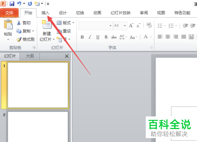197x142 pixels.
Task: Click 复制 (Copy) button
Action: click(x=24, y=31)
